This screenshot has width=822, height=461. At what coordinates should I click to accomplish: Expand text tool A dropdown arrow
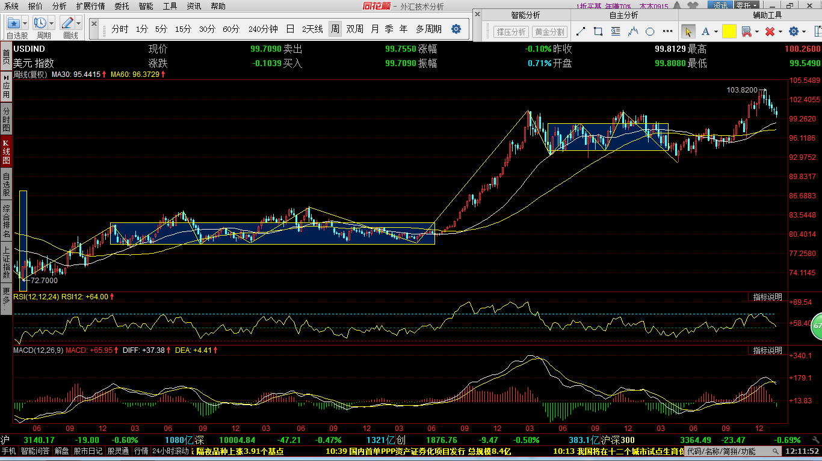[x=715, y=31]
